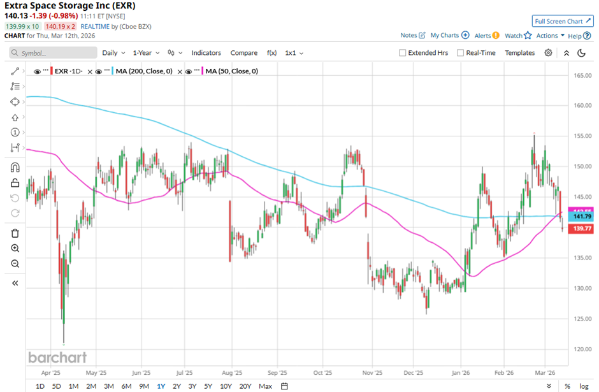Open chart settings gear icon
The width and height of the screenshot is (599, 392).
pos(548,53)
